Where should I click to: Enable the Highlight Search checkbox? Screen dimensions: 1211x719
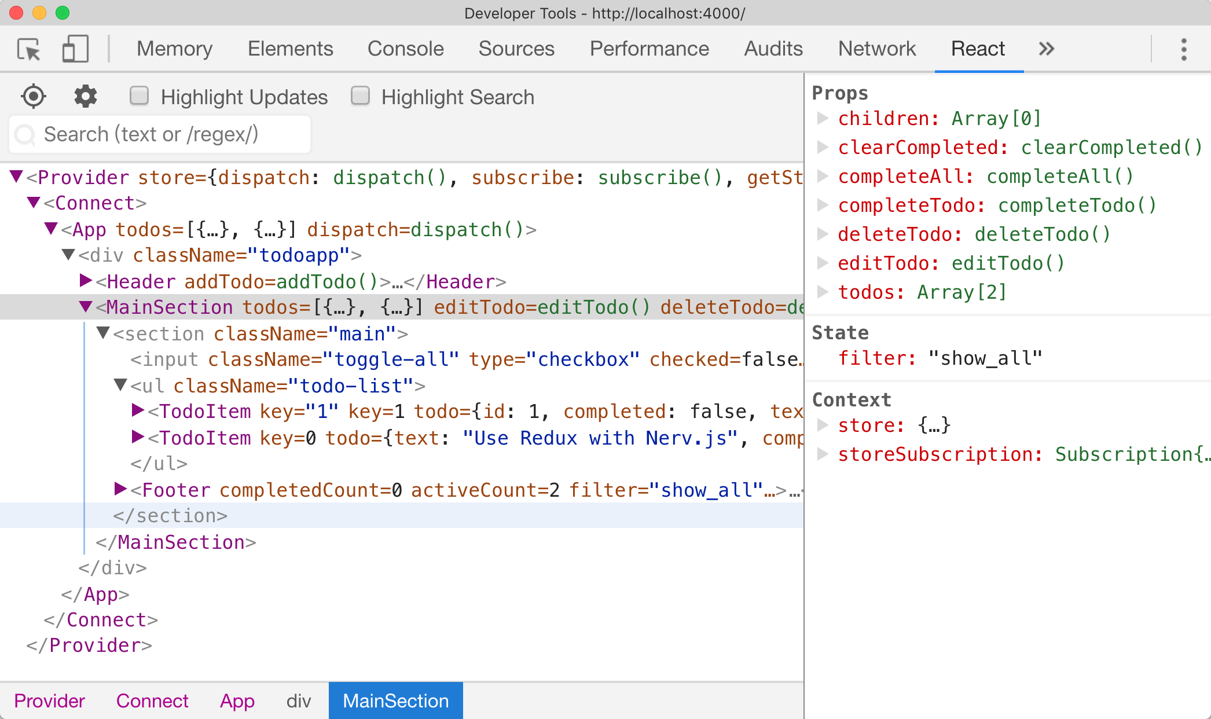tap(360, 96)
